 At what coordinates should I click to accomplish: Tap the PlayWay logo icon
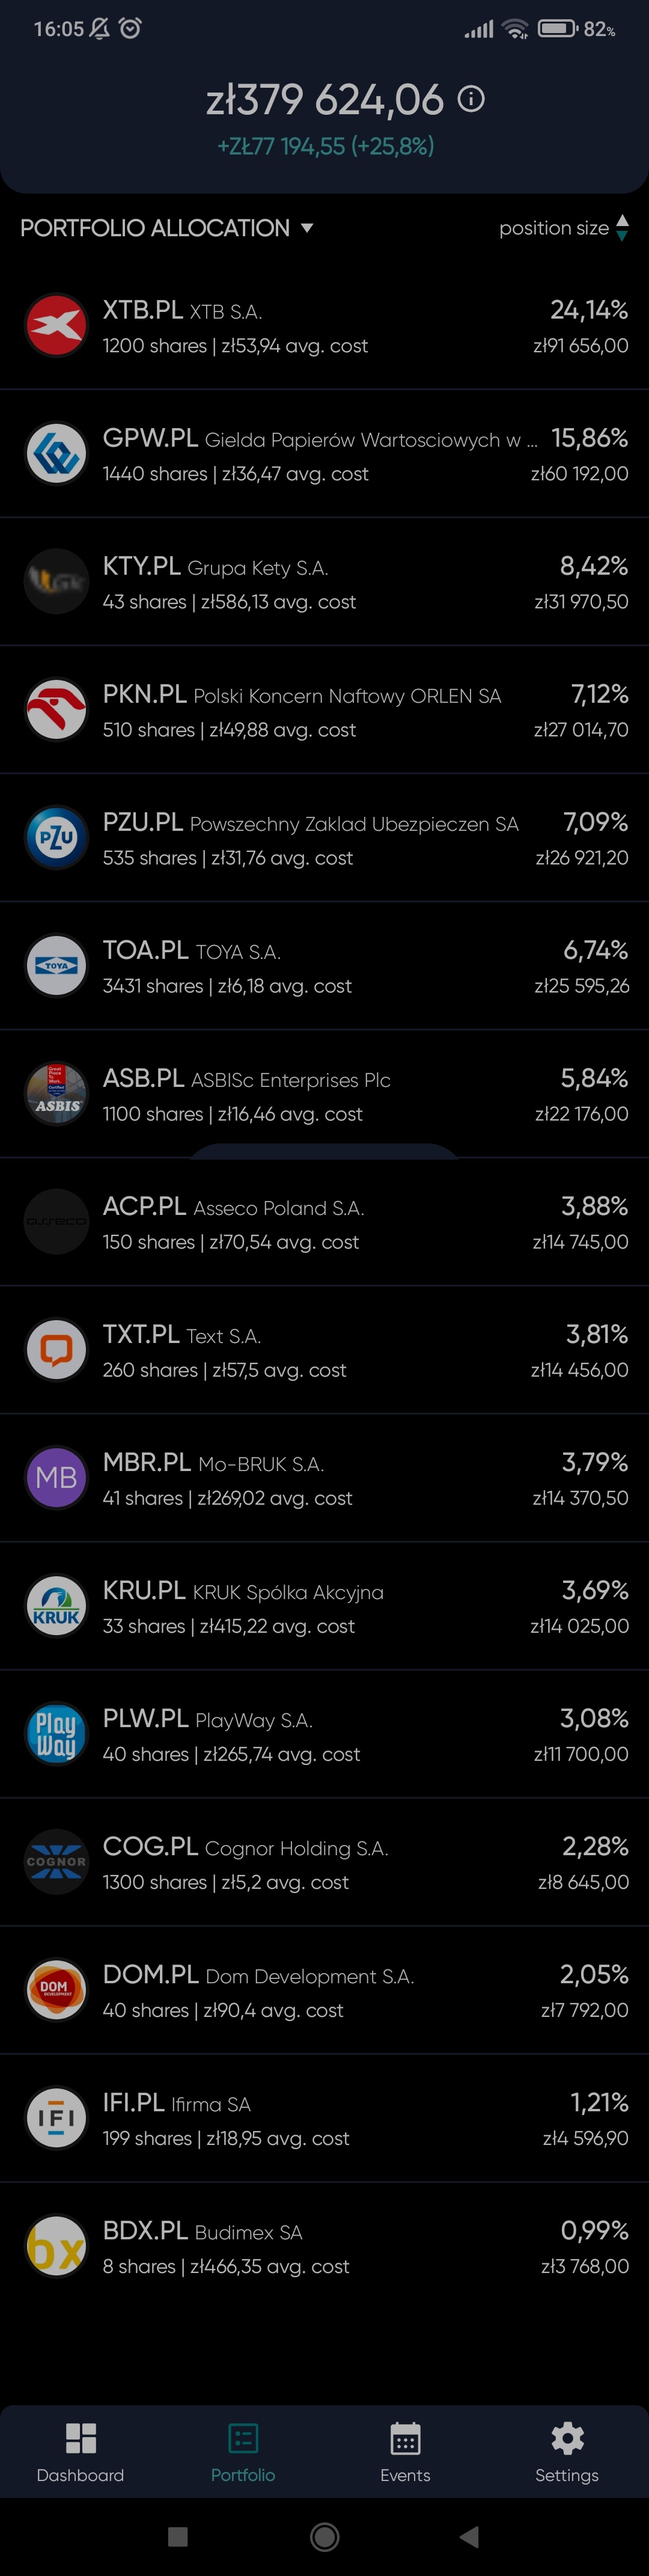[x=56, y=1733]
